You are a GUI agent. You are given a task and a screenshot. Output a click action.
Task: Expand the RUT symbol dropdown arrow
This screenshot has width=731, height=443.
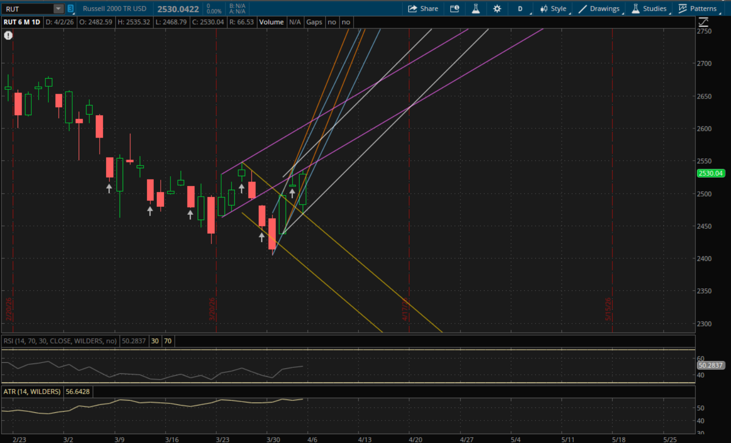click(58, 9)
